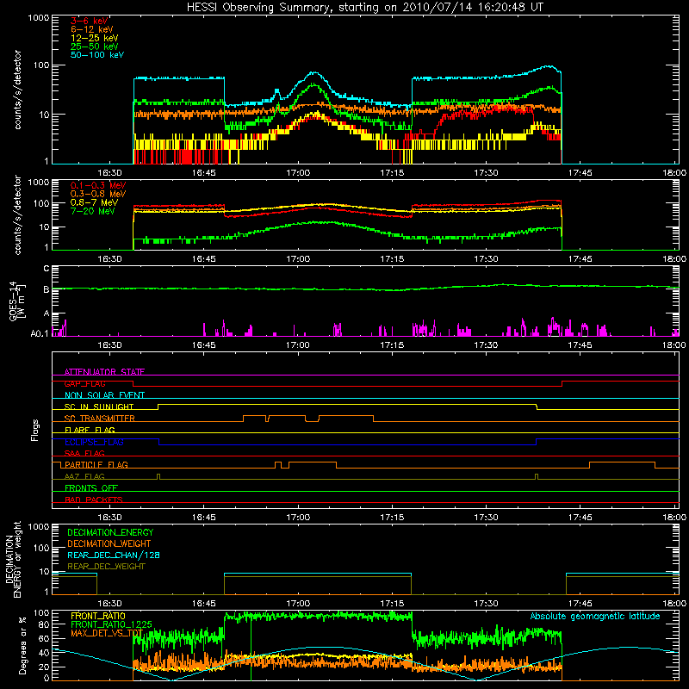Click the GOES-14 axis label
The width and height of the screenshot is (689, 689).
pos(16,301)
